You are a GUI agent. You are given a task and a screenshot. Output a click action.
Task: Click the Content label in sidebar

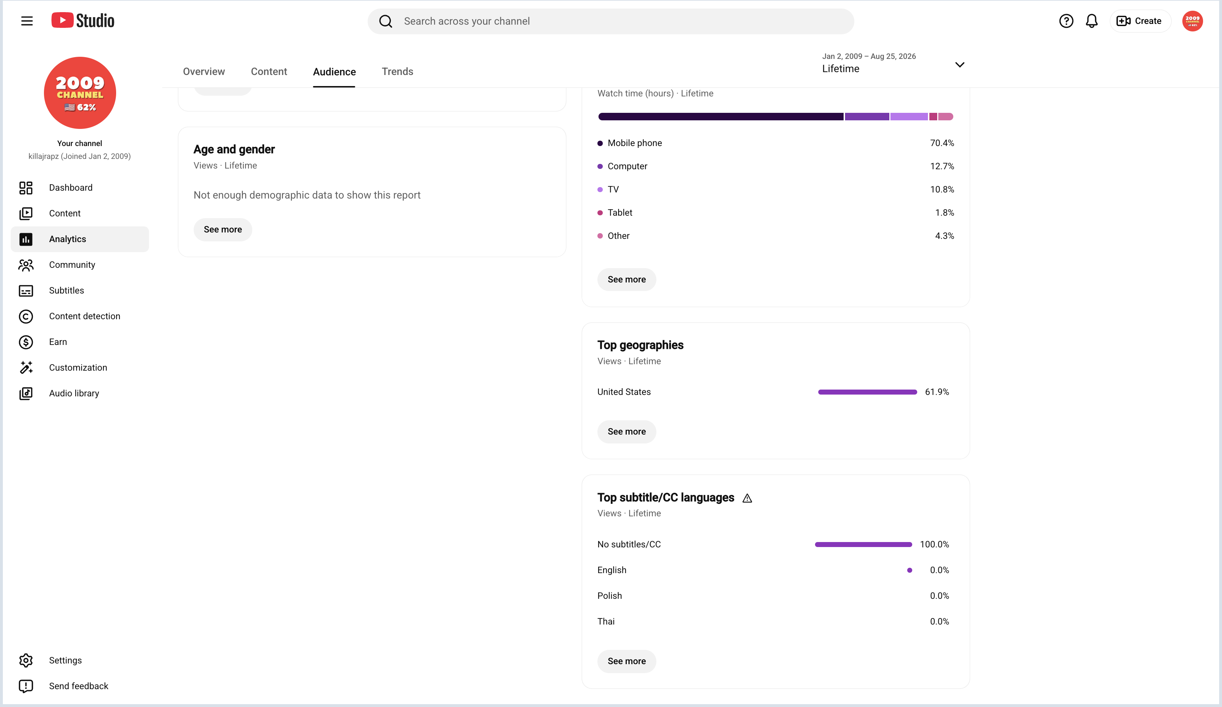click(64, 213)
